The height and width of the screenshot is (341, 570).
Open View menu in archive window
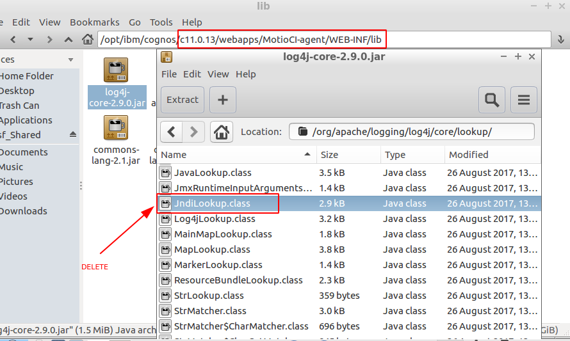218,74
